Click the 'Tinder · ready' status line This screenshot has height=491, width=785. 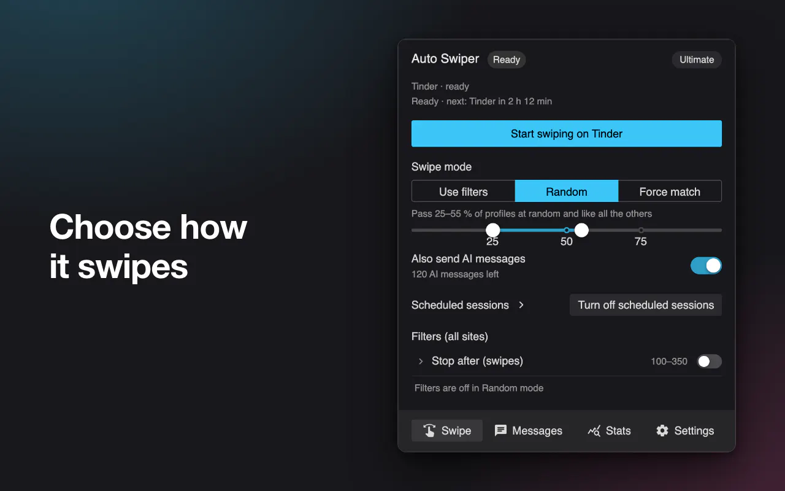tap(440, 87)
